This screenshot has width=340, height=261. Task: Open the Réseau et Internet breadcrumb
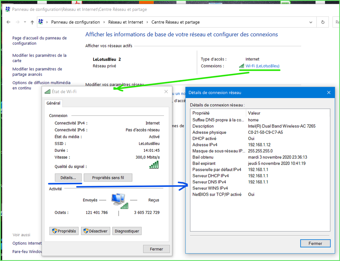(x=125, y=22)
